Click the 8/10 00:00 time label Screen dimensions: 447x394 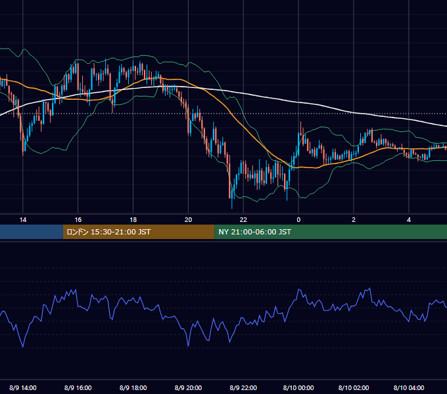click(x=298, y=387)
